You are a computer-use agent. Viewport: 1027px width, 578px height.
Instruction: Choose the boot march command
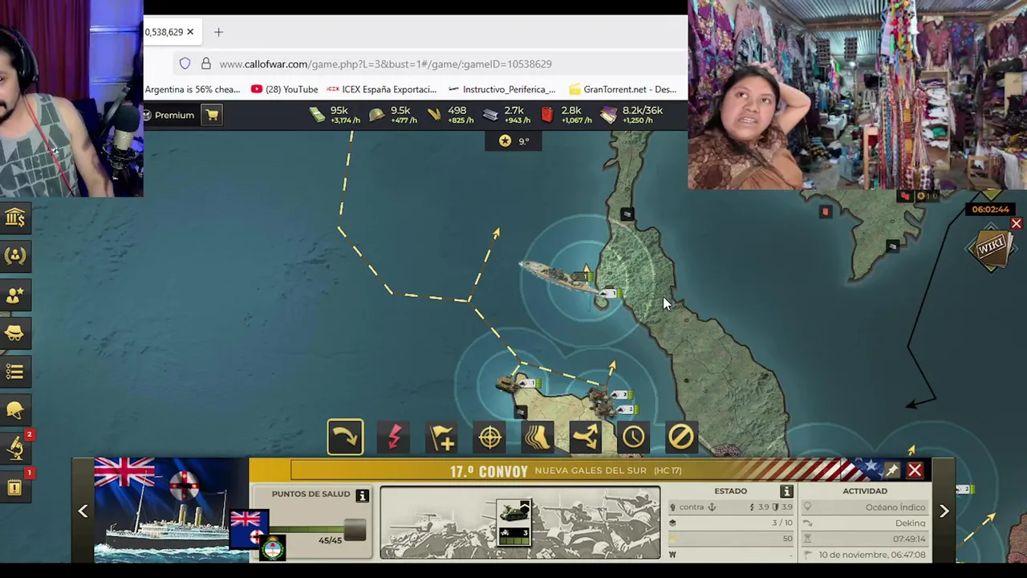tap(538, 438)
